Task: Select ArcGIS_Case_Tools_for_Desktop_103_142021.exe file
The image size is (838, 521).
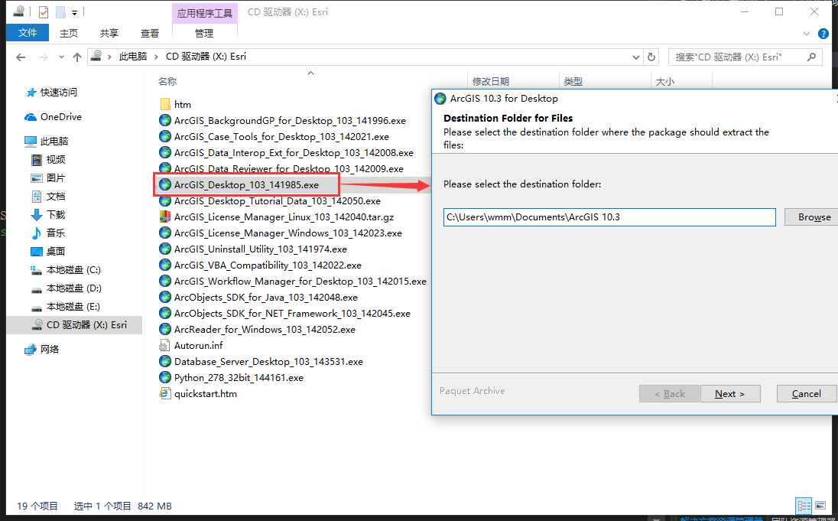Action: [281, 136]
